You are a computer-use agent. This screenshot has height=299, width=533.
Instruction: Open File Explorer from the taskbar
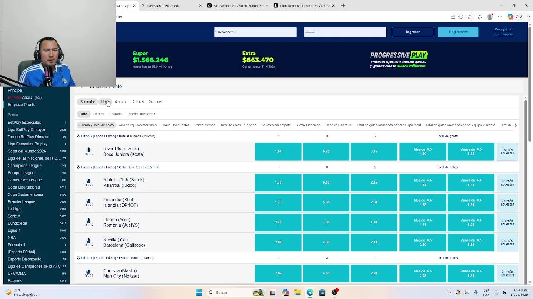(297, 292)
